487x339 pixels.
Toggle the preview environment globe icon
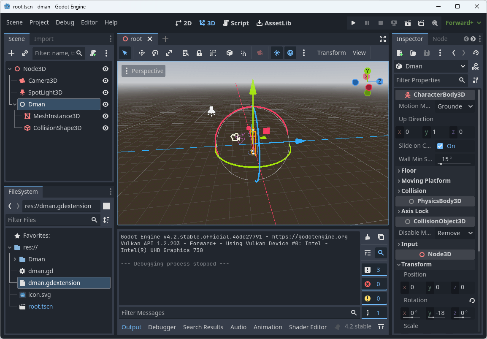point(290,53)
